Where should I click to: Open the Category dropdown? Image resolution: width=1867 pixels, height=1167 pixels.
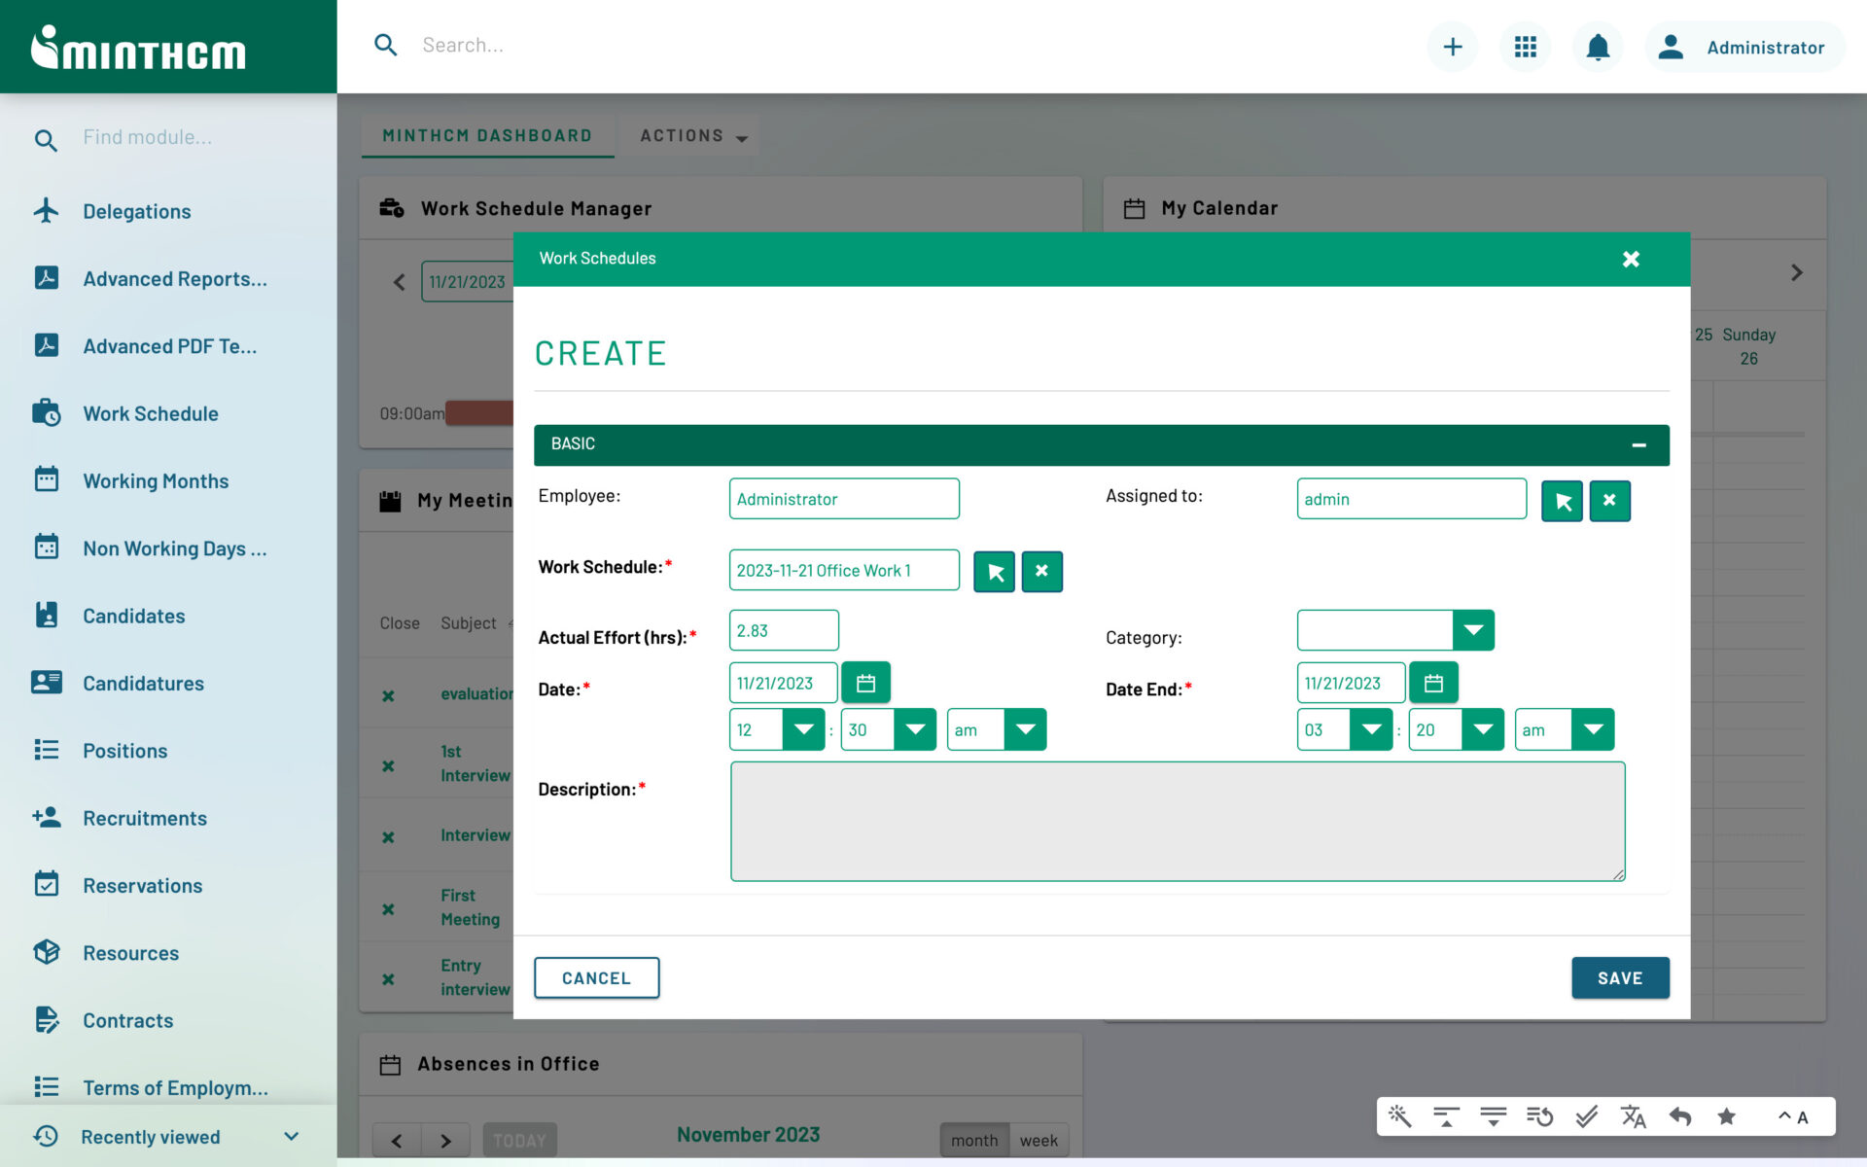point(1474,629)
